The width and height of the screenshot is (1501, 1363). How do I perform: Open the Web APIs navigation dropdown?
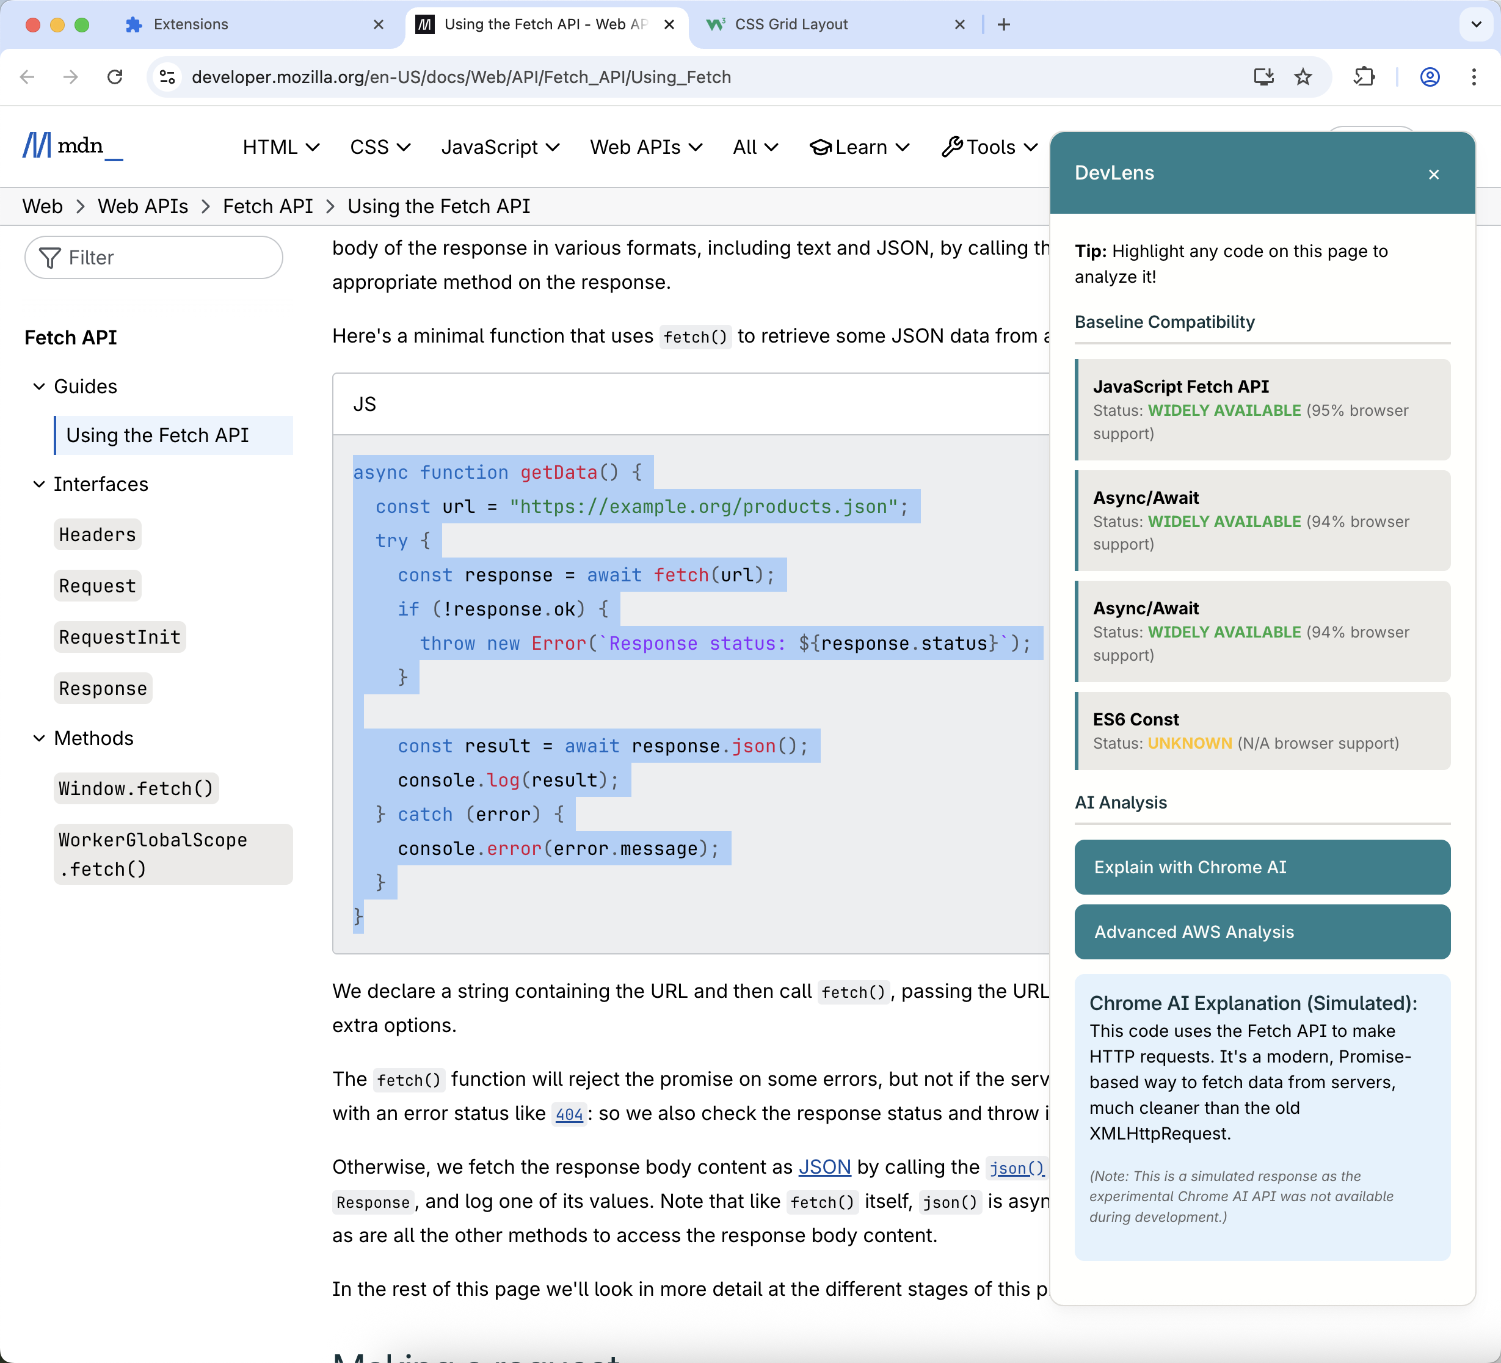(645, 147)
